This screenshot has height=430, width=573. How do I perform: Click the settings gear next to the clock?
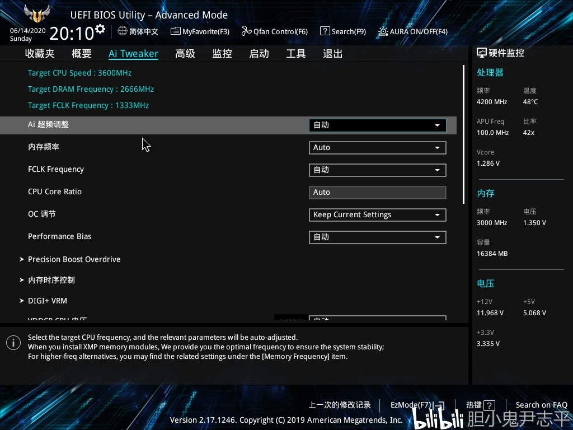(x=100, y=29)
